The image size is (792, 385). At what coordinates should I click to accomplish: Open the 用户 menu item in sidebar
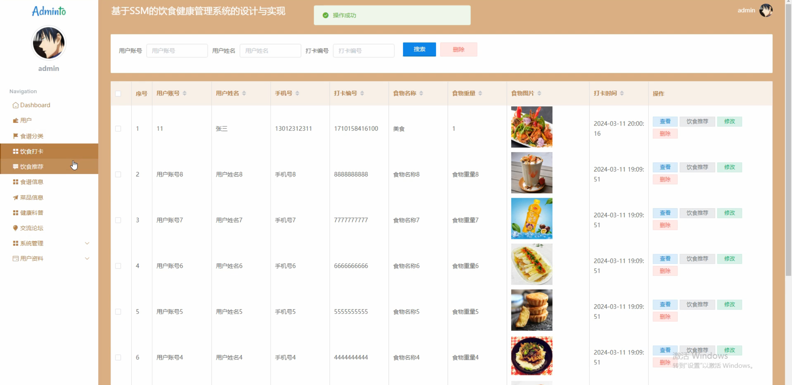tap(26, 121)
